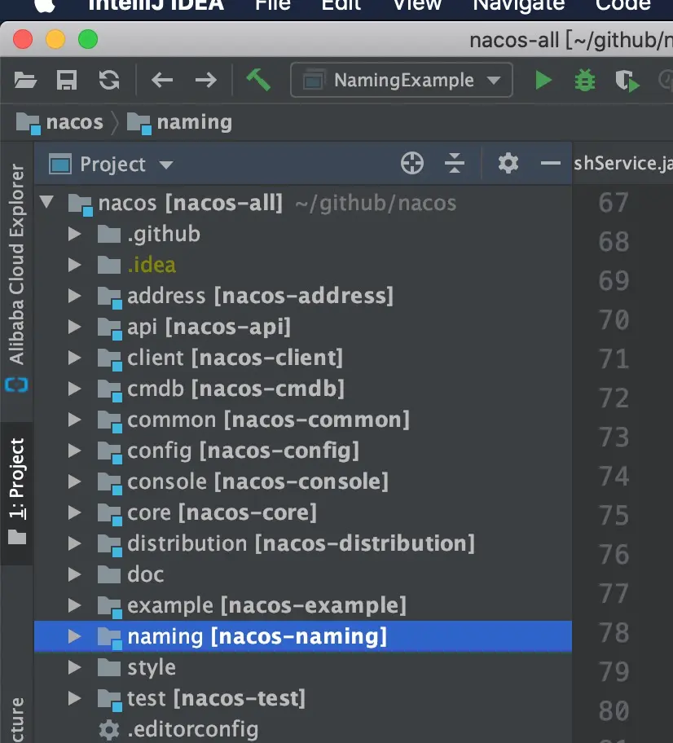The image size is (673, 743).
Task: Open the File menu
Action: (273, 5)
